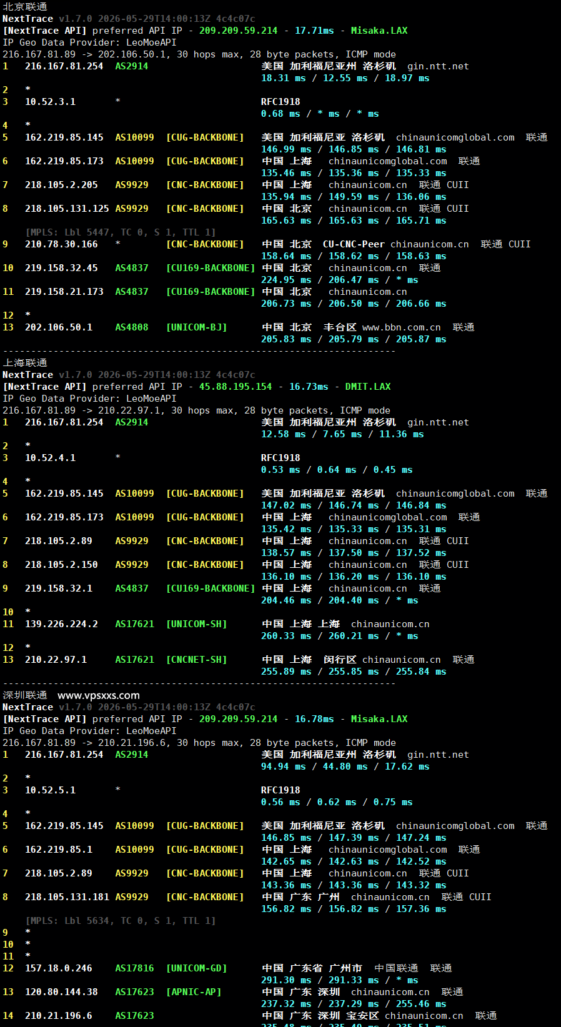Click the API latency value 16.73ms
The width and height of the screenshot is (561, 1027).
(309, 387)
